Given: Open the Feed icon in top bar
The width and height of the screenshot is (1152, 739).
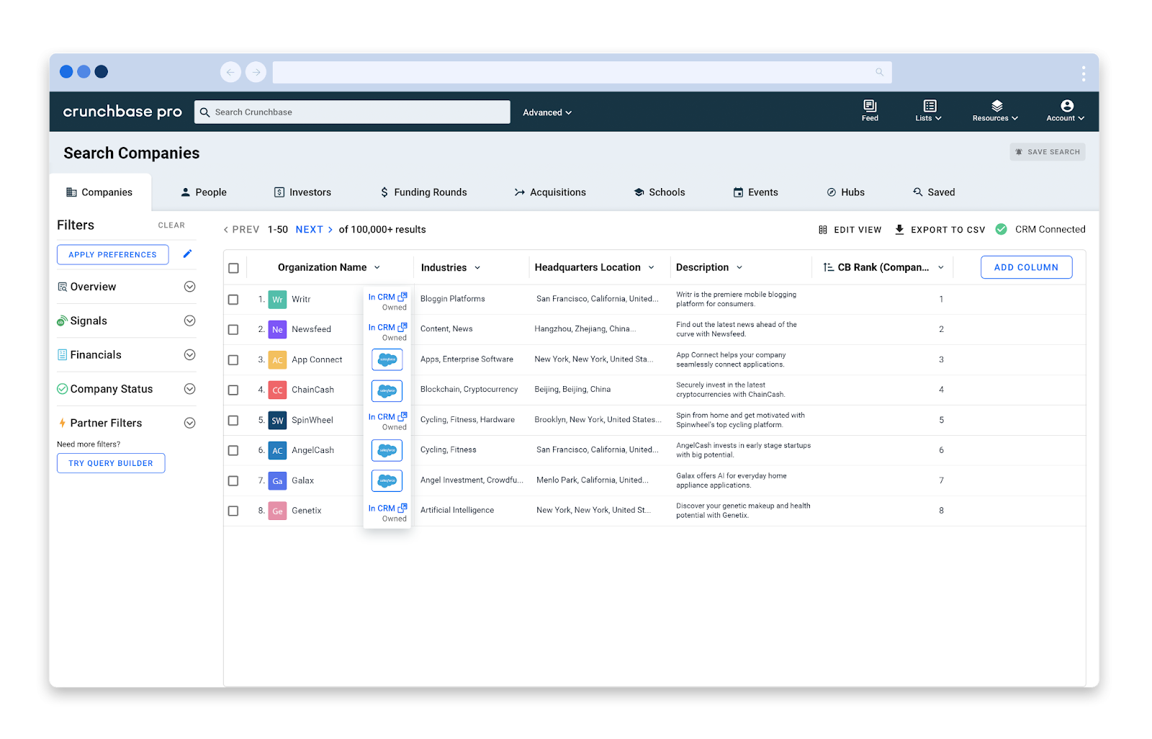Looking at the screenshot, I should 870,106.
